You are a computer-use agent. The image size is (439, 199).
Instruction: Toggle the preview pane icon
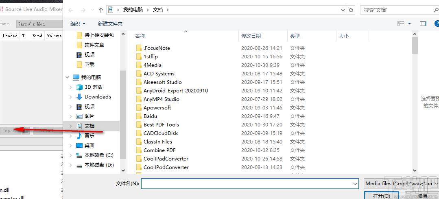point(423,24)
